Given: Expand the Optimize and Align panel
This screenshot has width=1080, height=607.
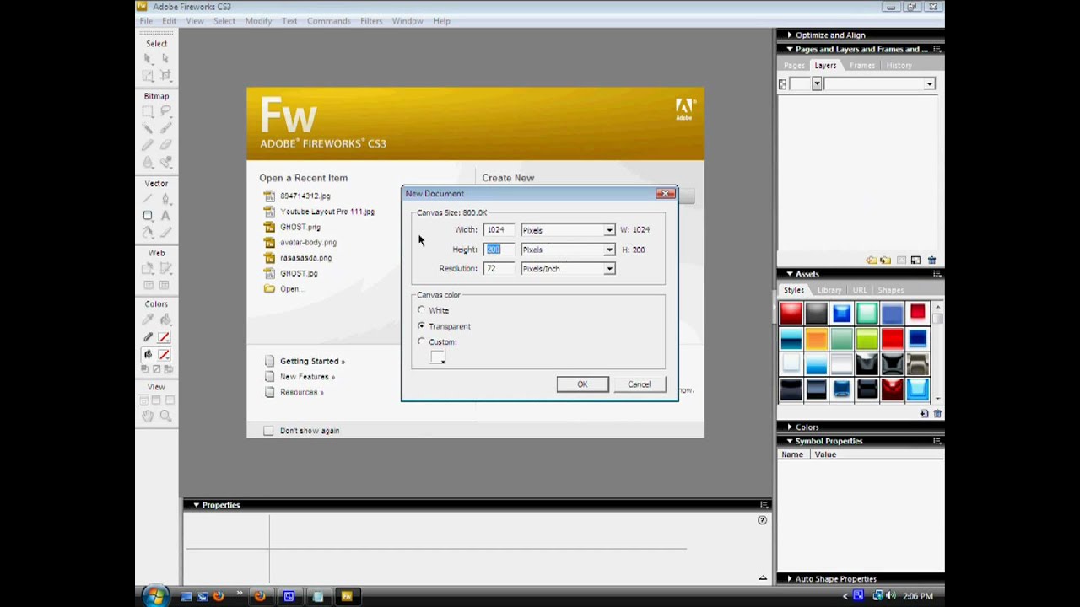Looking at the screenshot, I should [x=790, y=35].
